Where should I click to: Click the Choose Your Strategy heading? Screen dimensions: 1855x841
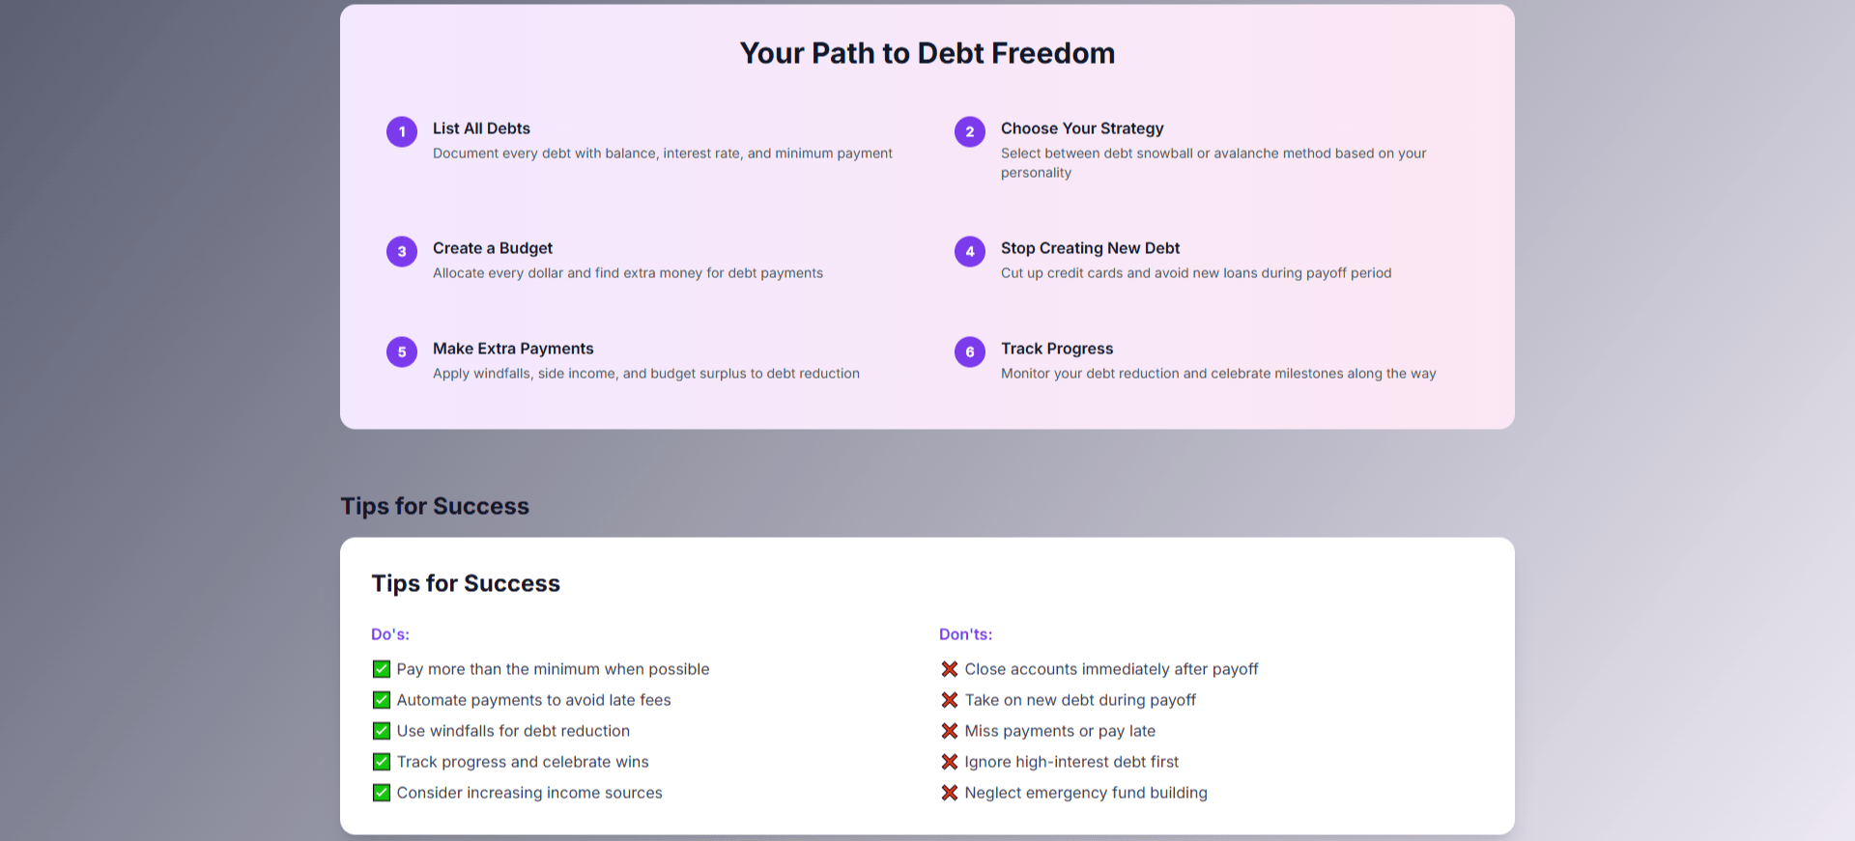tap(1082, 128)
